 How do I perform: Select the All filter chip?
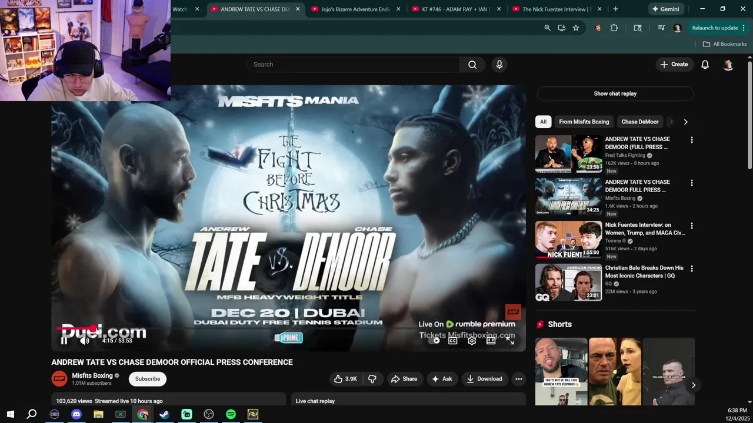click(544, 122)
